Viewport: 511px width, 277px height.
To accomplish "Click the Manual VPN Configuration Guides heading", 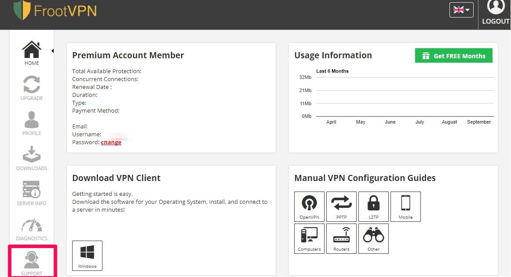I will 365,178.
